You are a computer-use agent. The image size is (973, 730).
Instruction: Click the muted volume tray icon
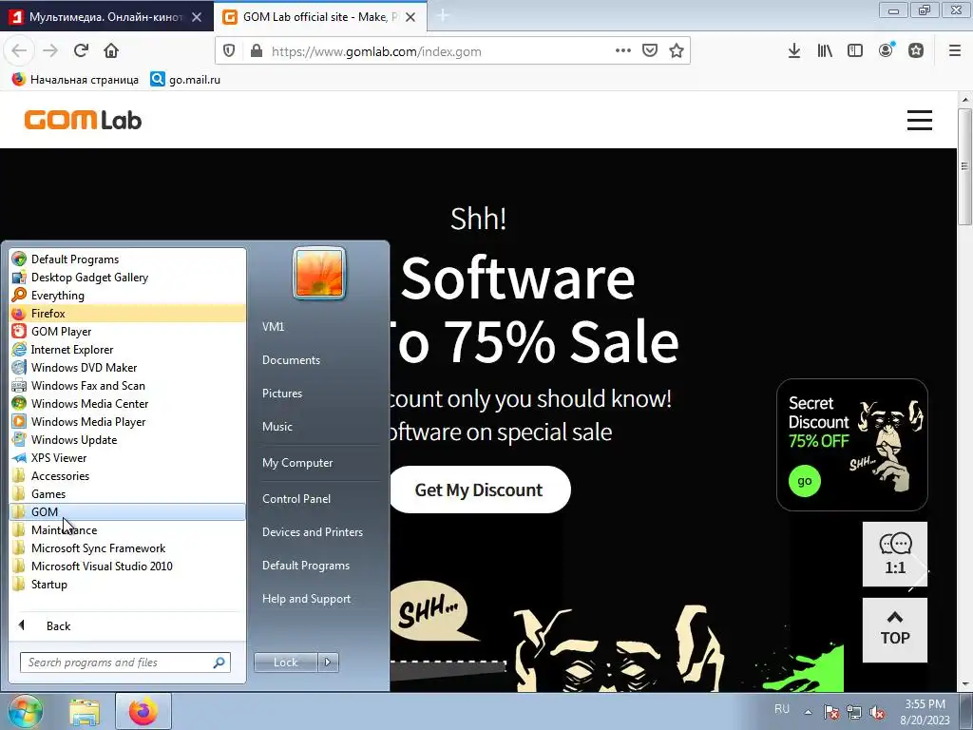pyautogui.click(x=877, y=712)
